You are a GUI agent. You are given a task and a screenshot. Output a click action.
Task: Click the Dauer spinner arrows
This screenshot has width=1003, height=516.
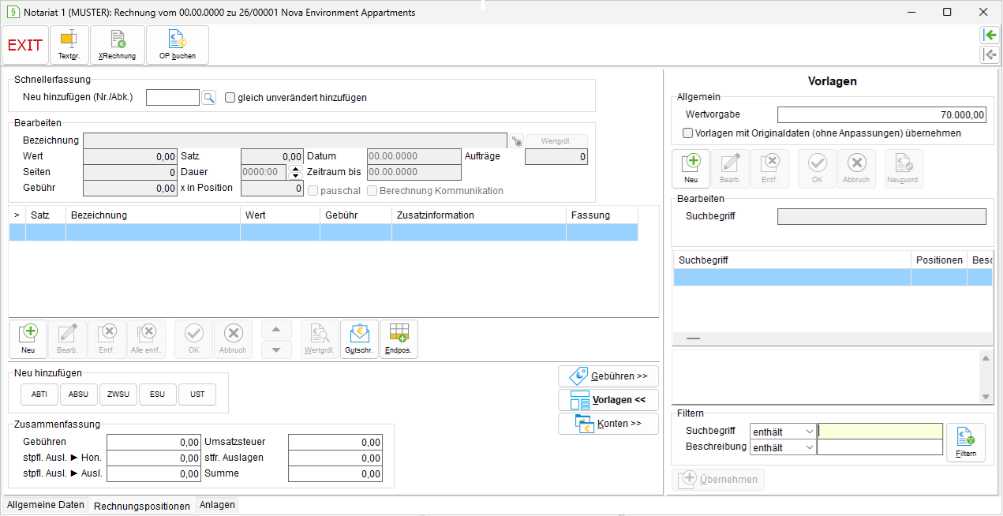296,172
